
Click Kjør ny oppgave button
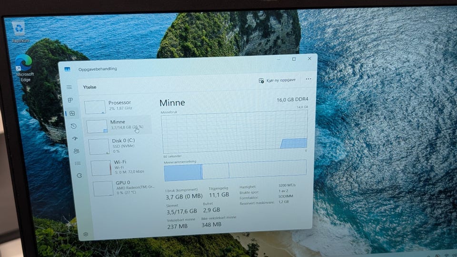coord(277,80)
